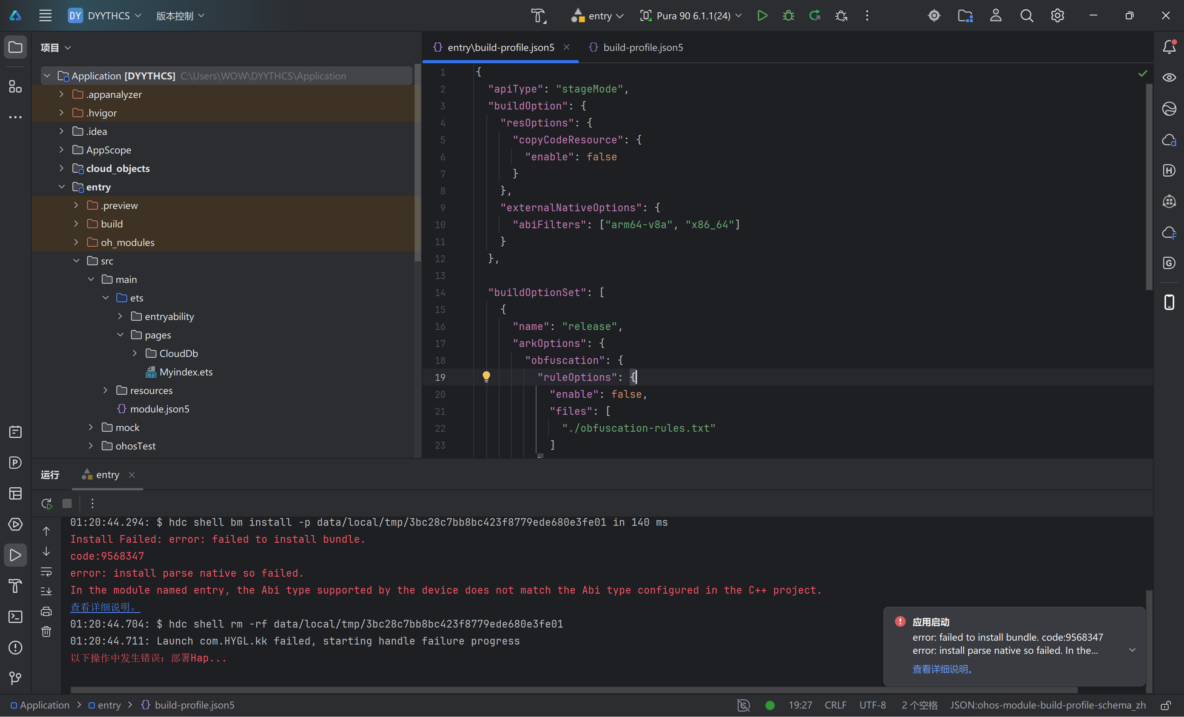Run the entry app with the green play button
Image resolution: width=1184 pixels, height=717 pixels.
762,15
